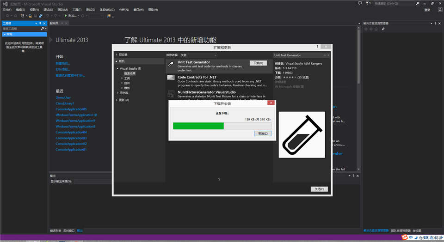Click the Unit Test Generator pencil icon
The height and width of the screenshot is (242, 444).
pyautogui.click(x=171, y=64)
